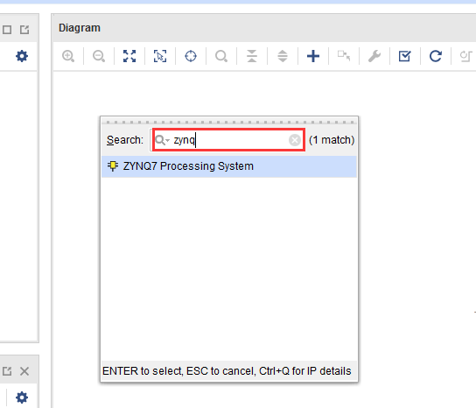Click Collapse All in the diagram toolbar
This screenshot has height=408, width=476.
click(252, 56)
